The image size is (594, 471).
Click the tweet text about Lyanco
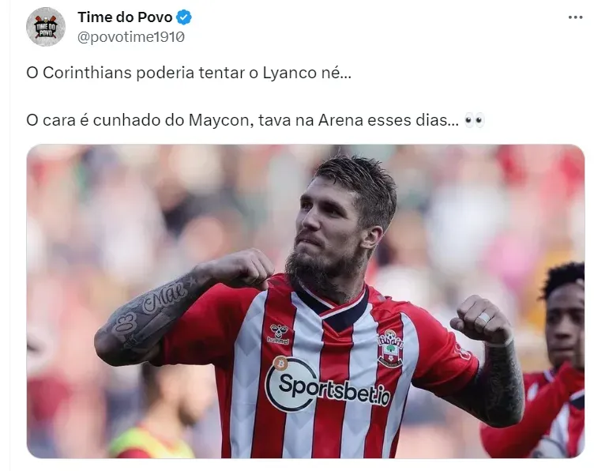[189, 73]
